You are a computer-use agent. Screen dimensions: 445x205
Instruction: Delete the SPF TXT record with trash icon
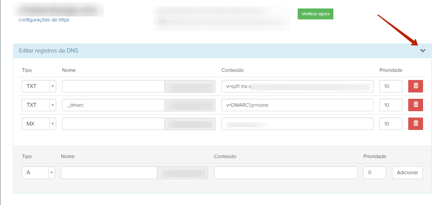(415, 86)
